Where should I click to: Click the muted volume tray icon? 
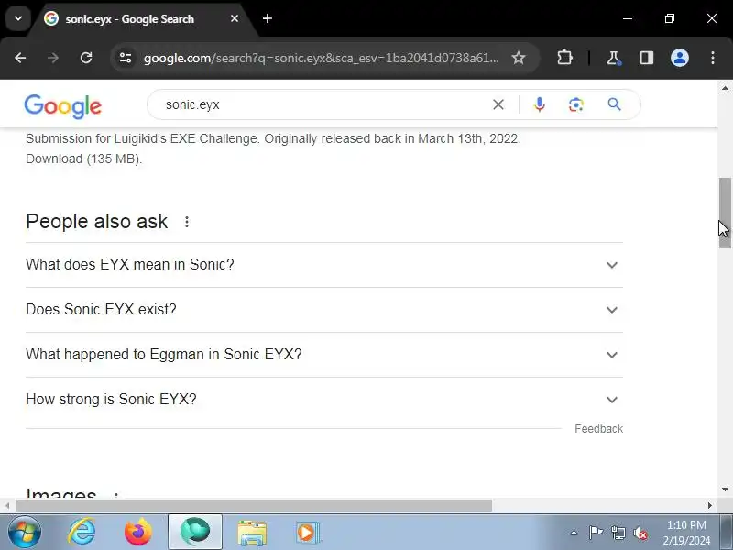pos(640,533)
